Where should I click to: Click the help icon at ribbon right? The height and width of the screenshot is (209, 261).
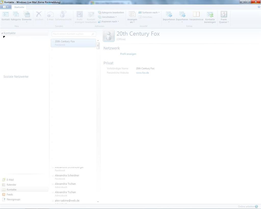(259, 7)
